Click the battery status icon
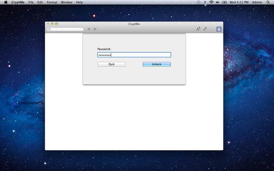Viewport: 274px width, 171px height. click(224, 2)
